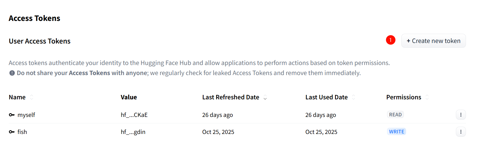Sort by Last Refreshed Date arrow

[x=265, y=97]
